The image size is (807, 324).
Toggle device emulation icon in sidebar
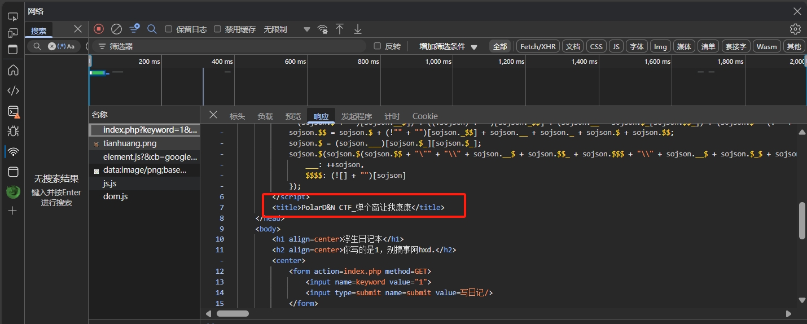coord(12,33)
